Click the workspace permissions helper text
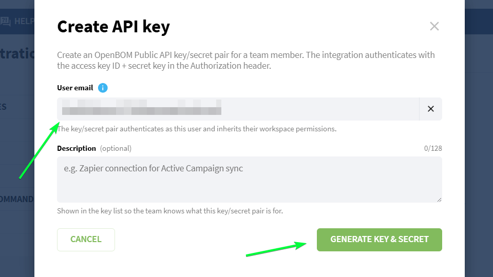 [197, 129]
